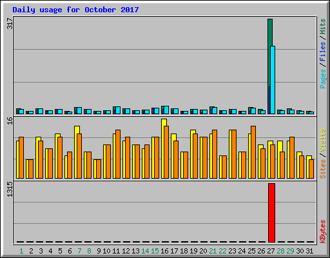The width and height of the screenshot is (330, 258).
Task: Click the day label 19 on x-axis
Action: (193, 251)
